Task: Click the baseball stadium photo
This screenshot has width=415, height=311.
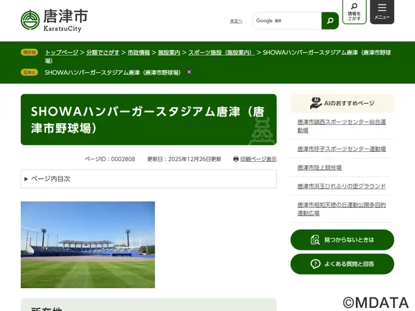Action: 88,245
